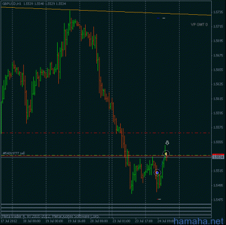This screenshot has height=225, width=226.
Task: Click the 1.5475 price axis label
Action: click(x=218, y=200)
